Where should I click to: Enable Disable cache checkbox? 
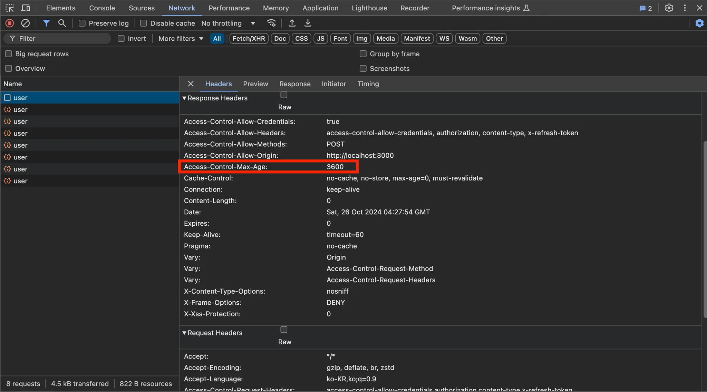(144, 23)
